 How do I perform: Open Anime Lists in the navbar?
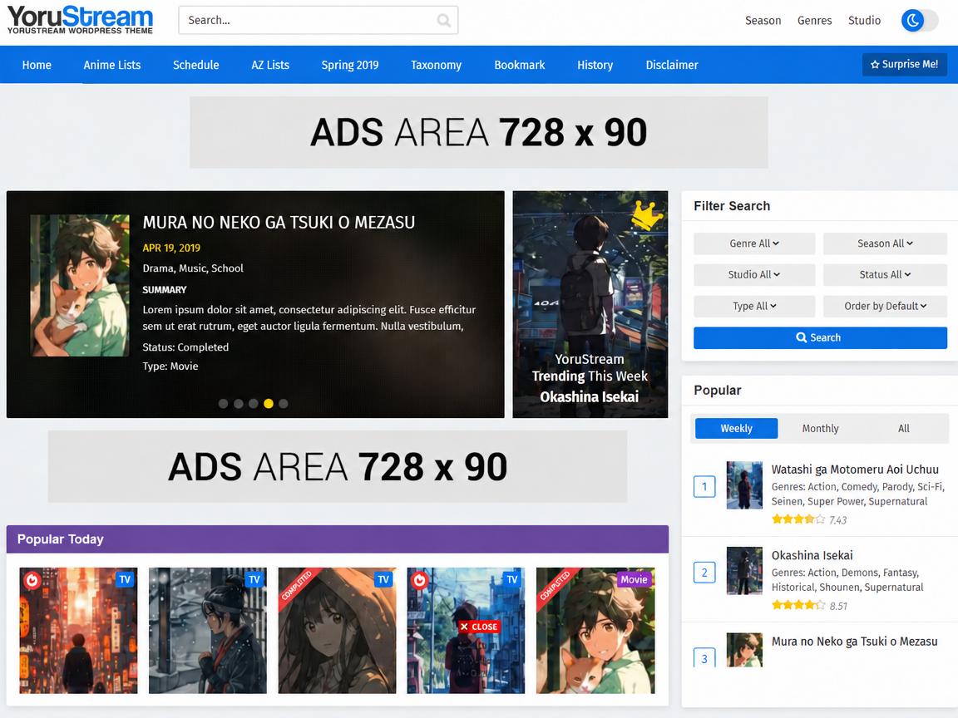(x=111, y=65)
